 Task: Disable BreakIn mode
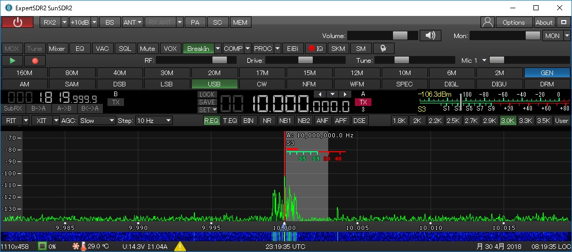tap(198, 48)
